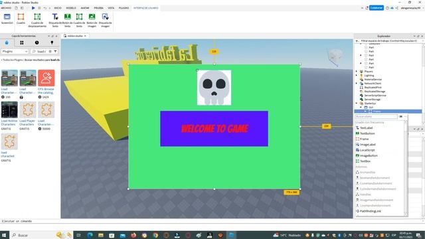Insert a TextButton from the object list

point(367,133)
